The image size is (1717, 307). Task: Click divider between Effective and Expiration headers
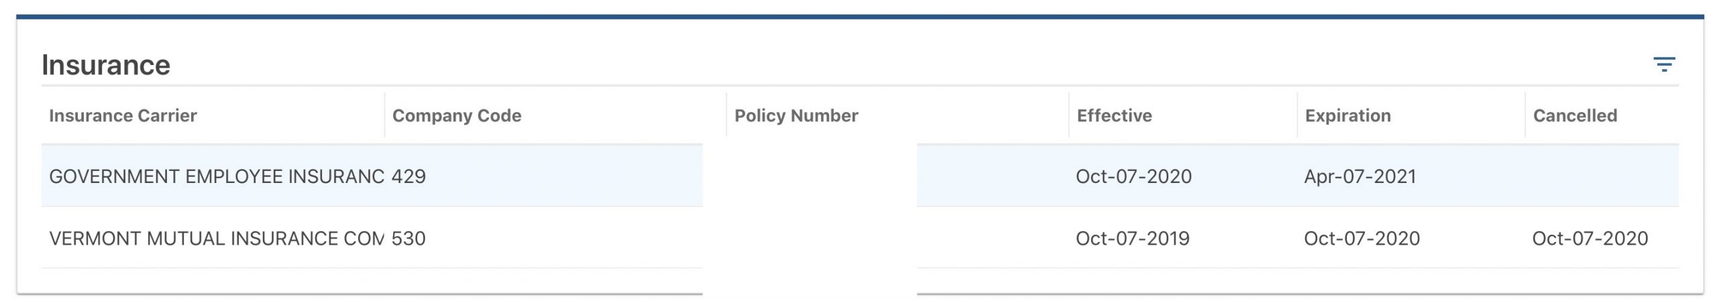pyautogui.click(x=1297, y=115)
